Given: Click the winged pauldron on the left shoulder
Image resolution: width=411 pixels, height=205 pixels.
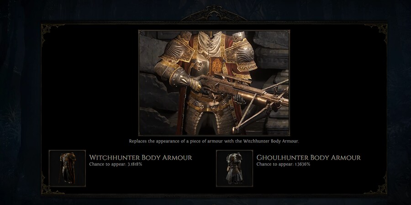Looking at the screenshot, I should click(x=177, y=51).
